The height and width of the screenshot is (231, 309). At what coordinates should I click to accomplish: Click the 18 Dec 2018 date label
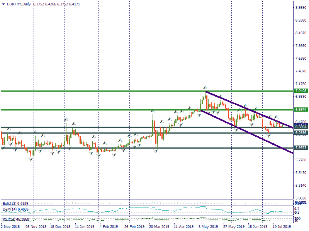[60, 227]
